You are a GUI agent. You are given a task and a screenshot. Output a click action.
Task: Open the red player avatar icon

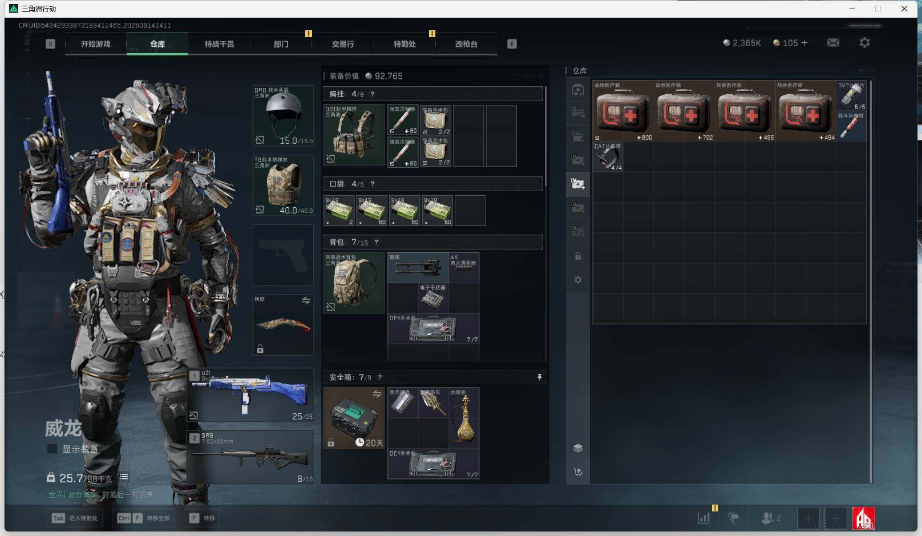864,518
